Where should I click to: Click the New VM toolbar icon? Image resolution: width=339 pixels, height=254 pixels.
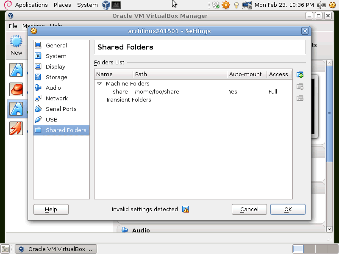[x=16, y=45]
